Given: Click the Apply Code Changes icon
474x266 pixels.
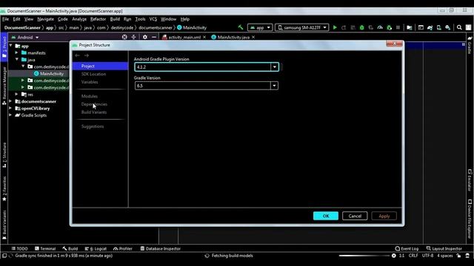Looking at the screenshot, I should pos(353,27).
